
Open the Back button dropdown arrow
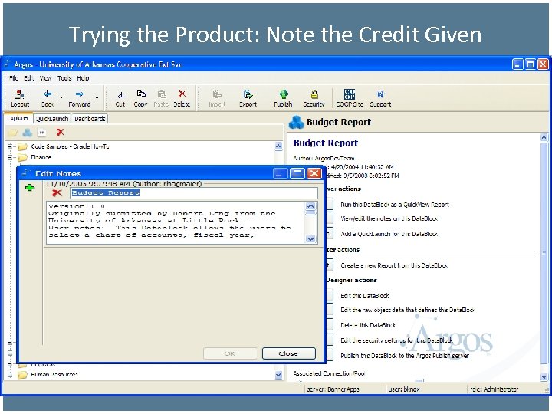coord(61,98)
